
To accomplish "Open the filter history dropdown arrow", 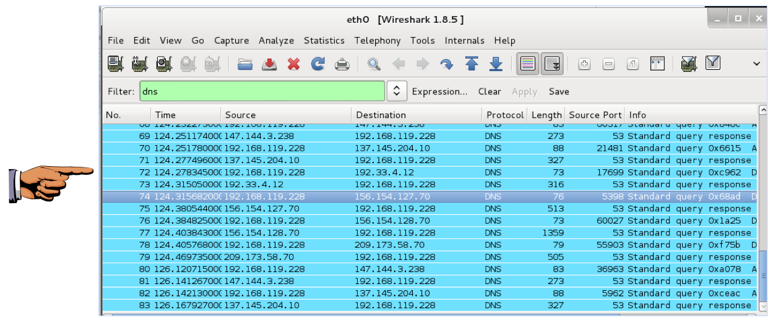I will pyautogui.click(x=397, y=91).
